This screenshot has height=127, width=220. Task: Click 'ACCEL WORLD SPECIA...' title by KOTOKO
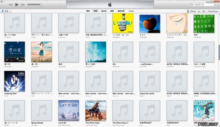[178, 64]
